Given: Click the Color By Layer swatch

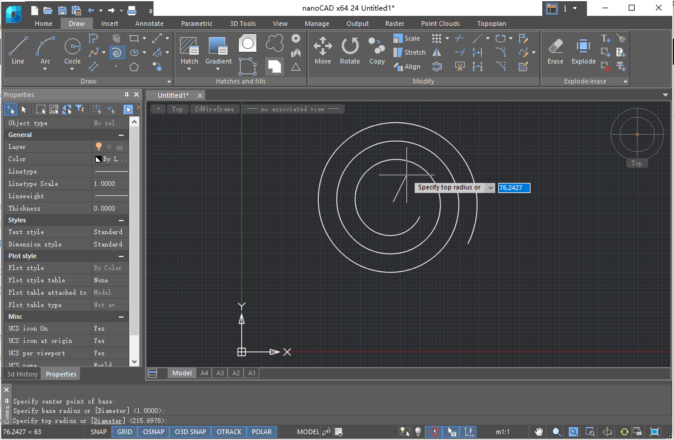Looking at the screenshot, I should [98, 159].
